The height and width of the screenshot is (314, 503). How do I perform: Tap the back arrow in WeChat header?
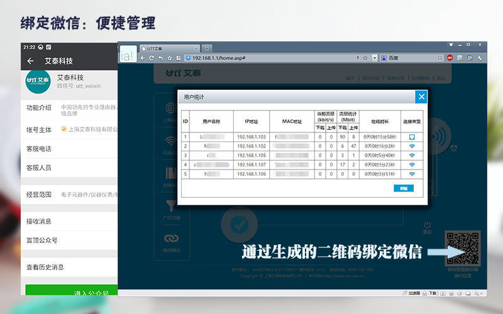30,61
